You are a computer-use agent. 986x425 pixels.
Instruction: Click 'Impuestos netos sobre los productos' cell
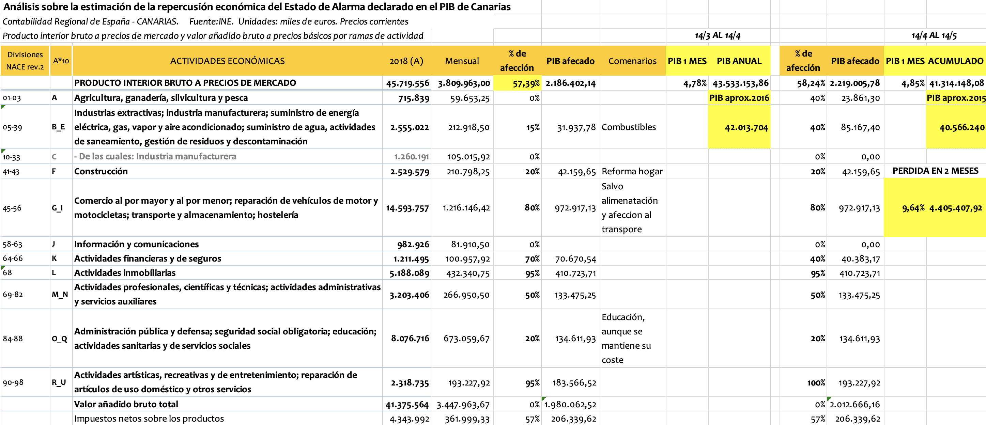149,419
